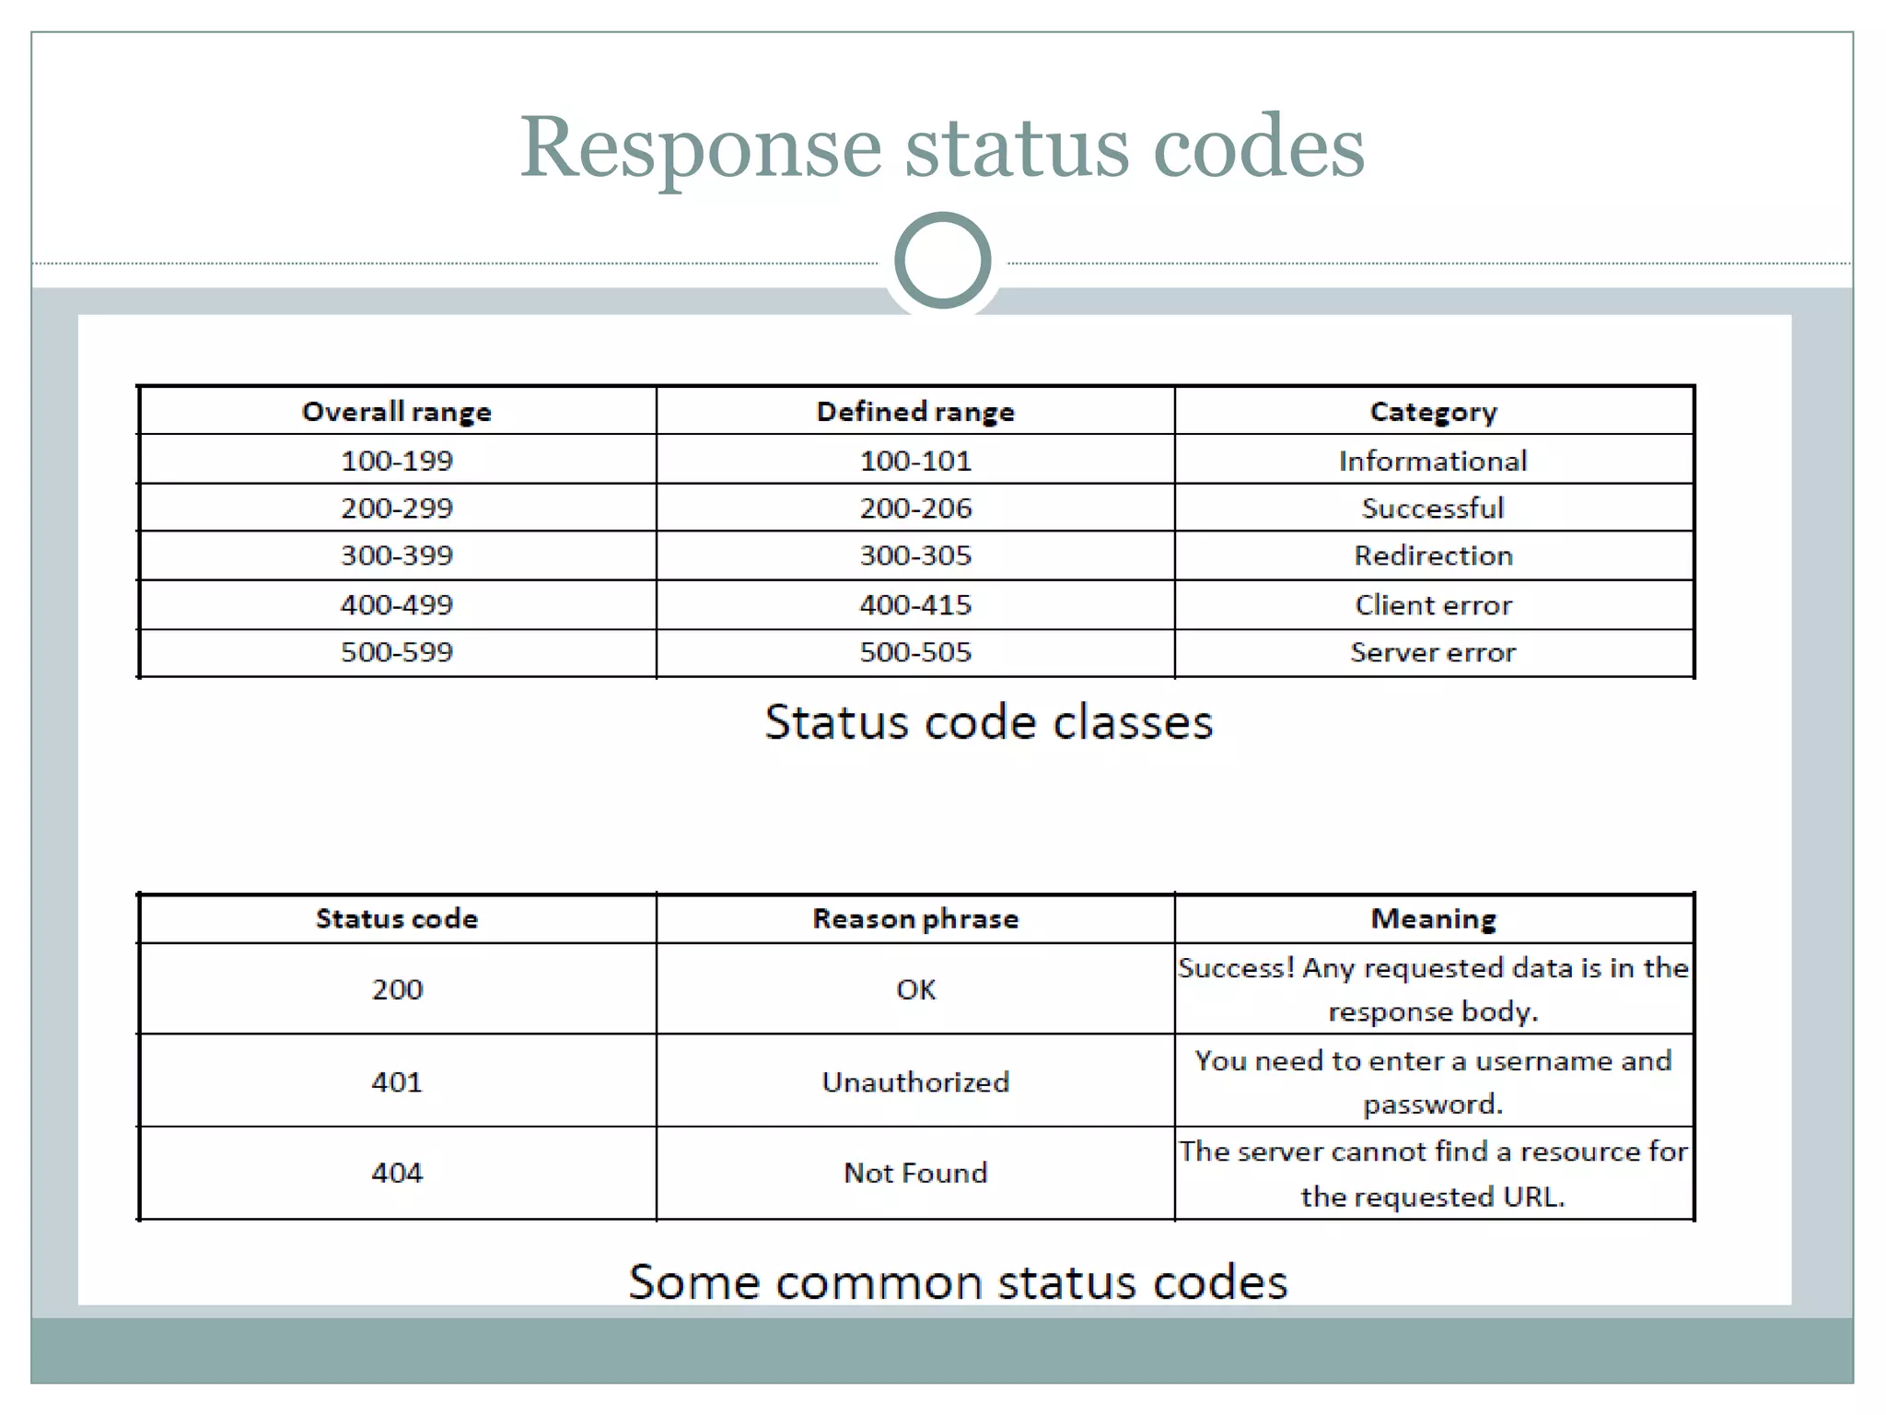Select the 'Meaning' column header
Viewport: 1886px width, 1415px height.
(x=1434, y=918)
